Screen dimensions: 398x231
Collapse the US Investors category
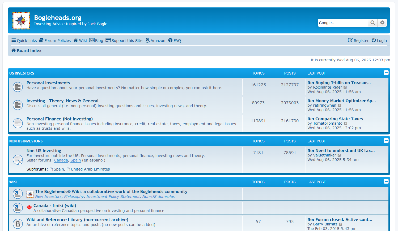tap(386, 73)
